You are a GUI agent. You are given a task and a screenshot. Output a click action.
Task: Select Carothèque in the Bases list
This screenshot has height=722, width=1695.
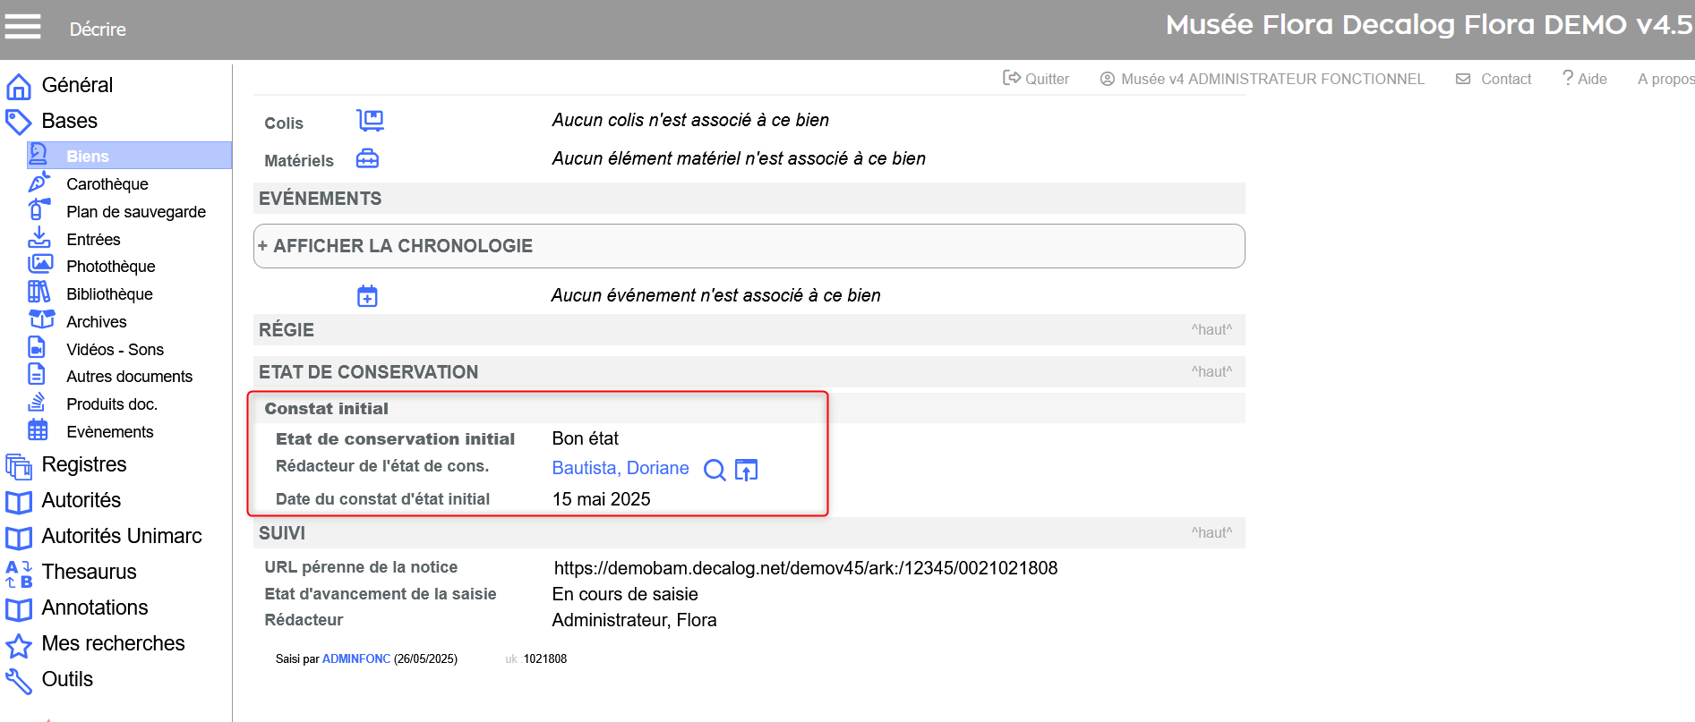click(x=107, y=184)
